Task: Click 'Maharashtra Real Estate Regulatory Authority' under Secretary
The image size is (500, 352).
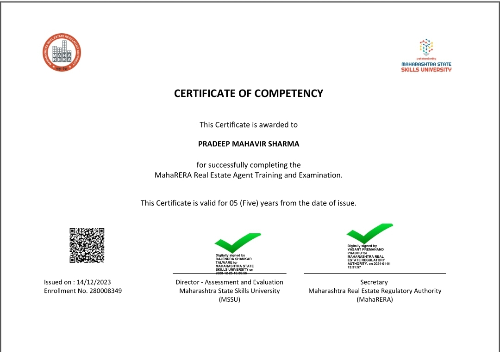Action: (375, 291)
